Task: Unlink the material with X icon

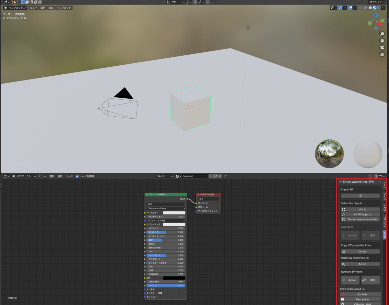Action: [220, 176]
